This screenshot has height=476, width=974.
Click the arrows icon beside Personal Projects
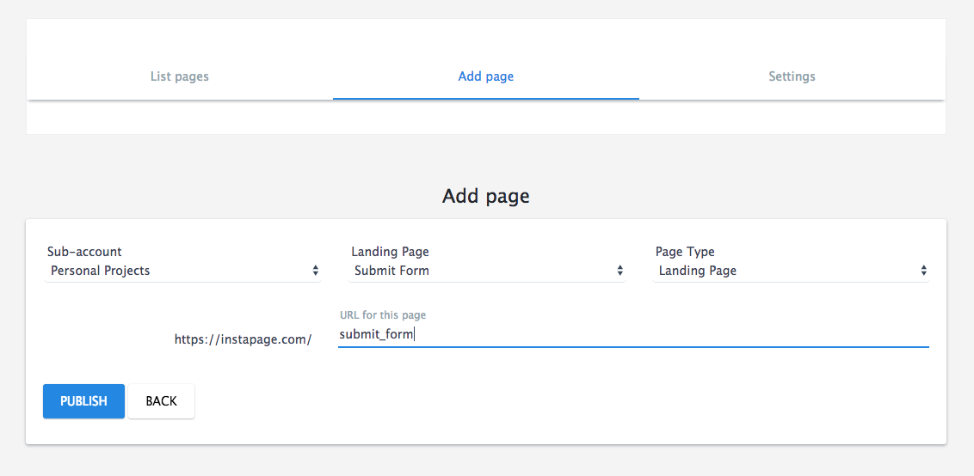[316, 271]
